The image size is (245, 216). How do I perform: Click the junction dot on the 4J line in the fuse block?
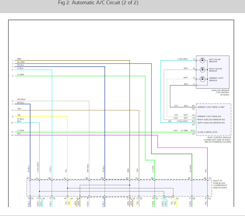39,191
